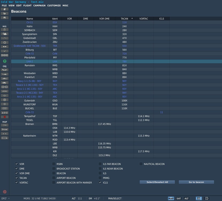Click the two flags coalition icon

[5, 47]
